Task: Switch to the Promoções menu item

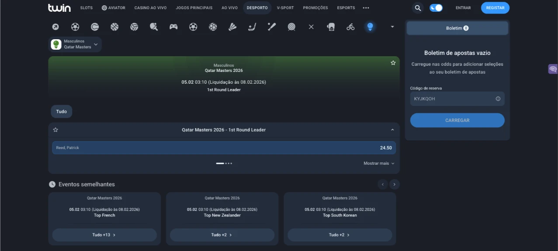Action: (x=315, y=8)
